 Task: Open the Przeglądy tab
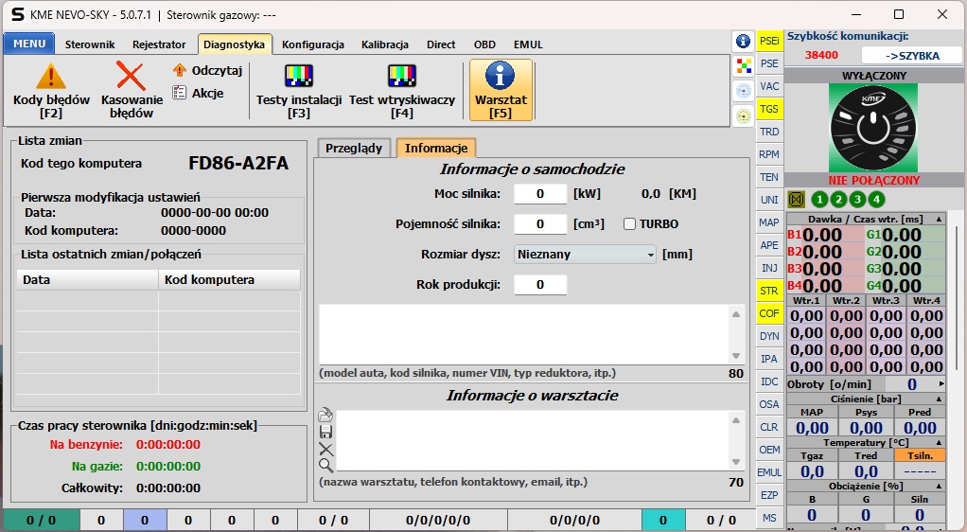354,148
